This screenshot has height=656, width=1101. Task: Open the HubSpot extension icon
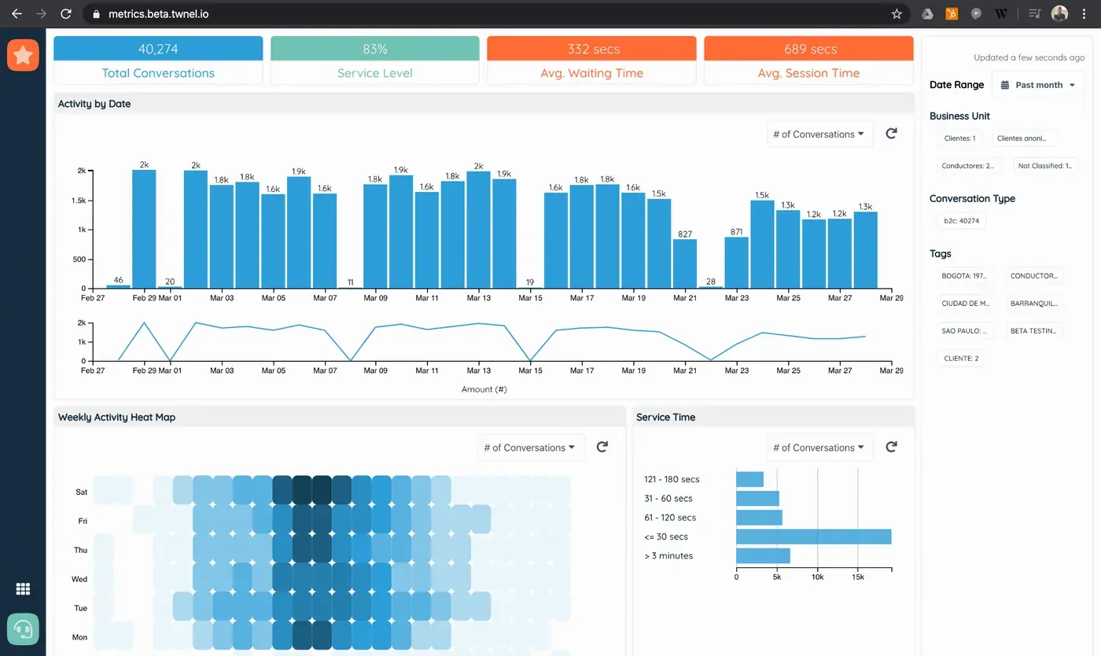coord(952,13)
